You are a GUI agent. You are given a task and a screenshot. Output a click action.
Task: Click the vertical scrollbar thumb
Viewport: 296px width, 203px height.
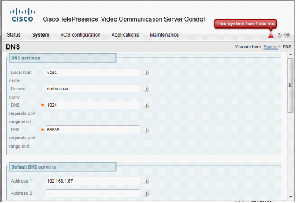290,85
